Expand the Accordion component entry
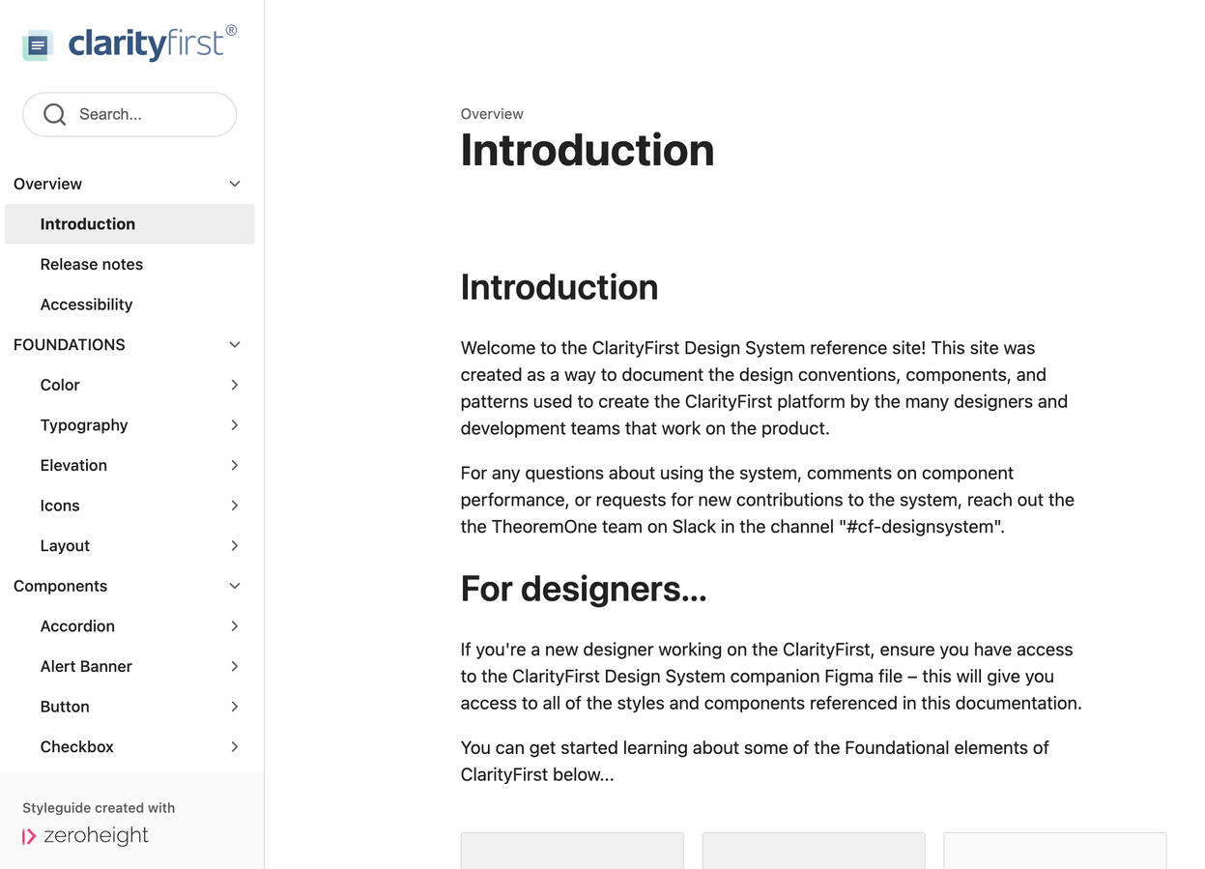The width and height of the screenshot is (1205, 869). [x=234, y=625]
